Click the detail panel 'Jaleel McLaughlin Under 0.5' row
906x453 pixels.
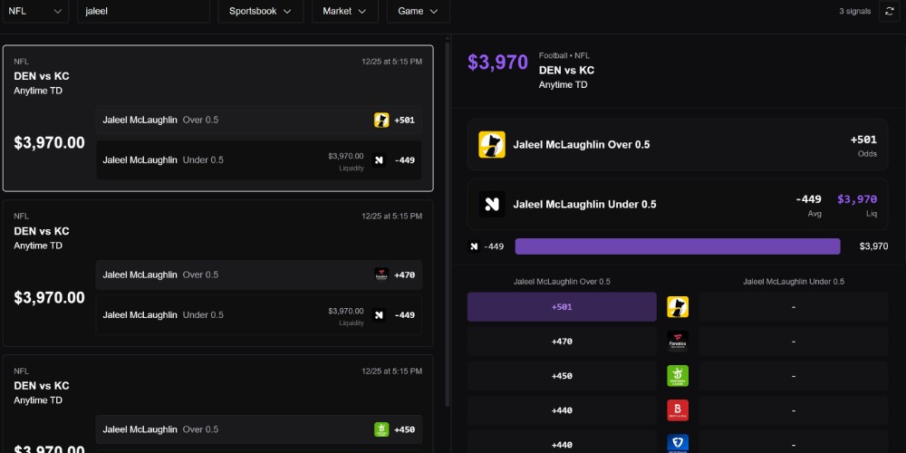coord(678,204)
